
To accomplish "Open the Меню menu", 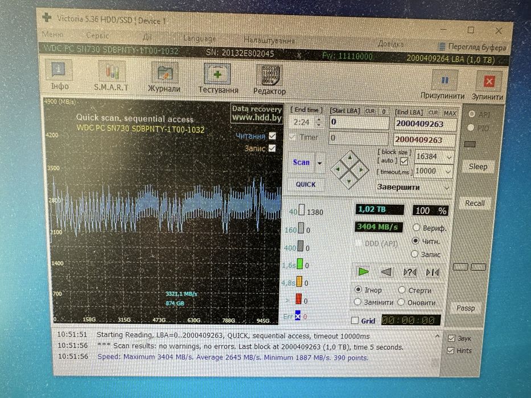I will click(53, 34).
